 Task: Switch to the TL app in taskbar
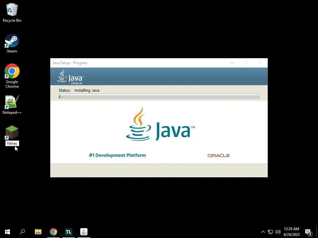69,232
